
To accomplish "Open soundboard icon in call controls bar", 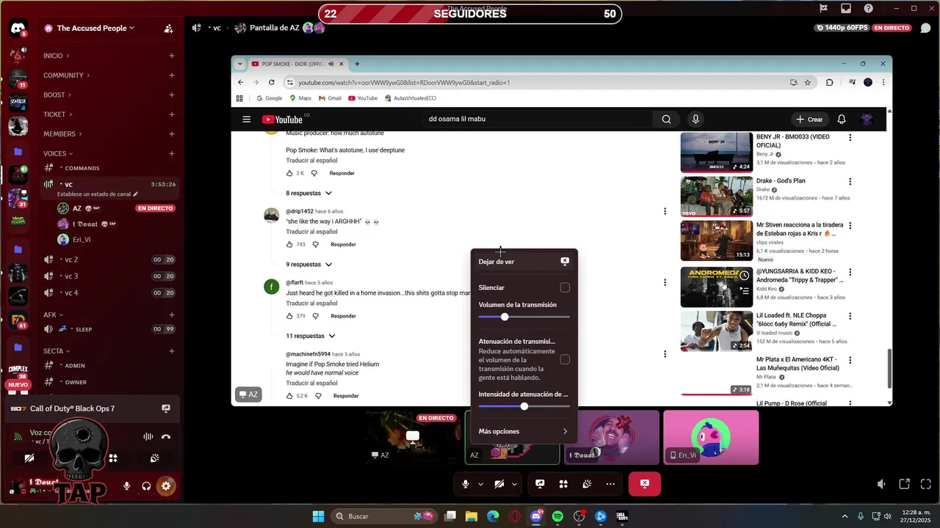I will point(587,484).
